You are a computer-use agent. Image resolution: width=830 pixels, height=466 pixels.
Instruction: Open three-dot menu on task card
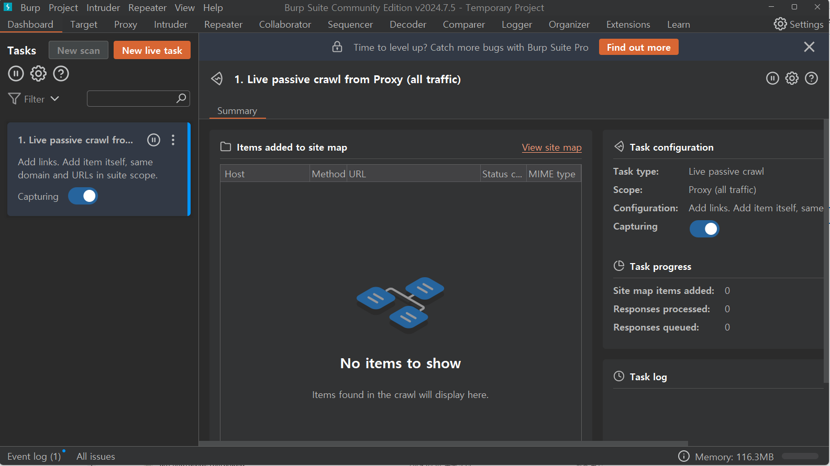(173, 140)
